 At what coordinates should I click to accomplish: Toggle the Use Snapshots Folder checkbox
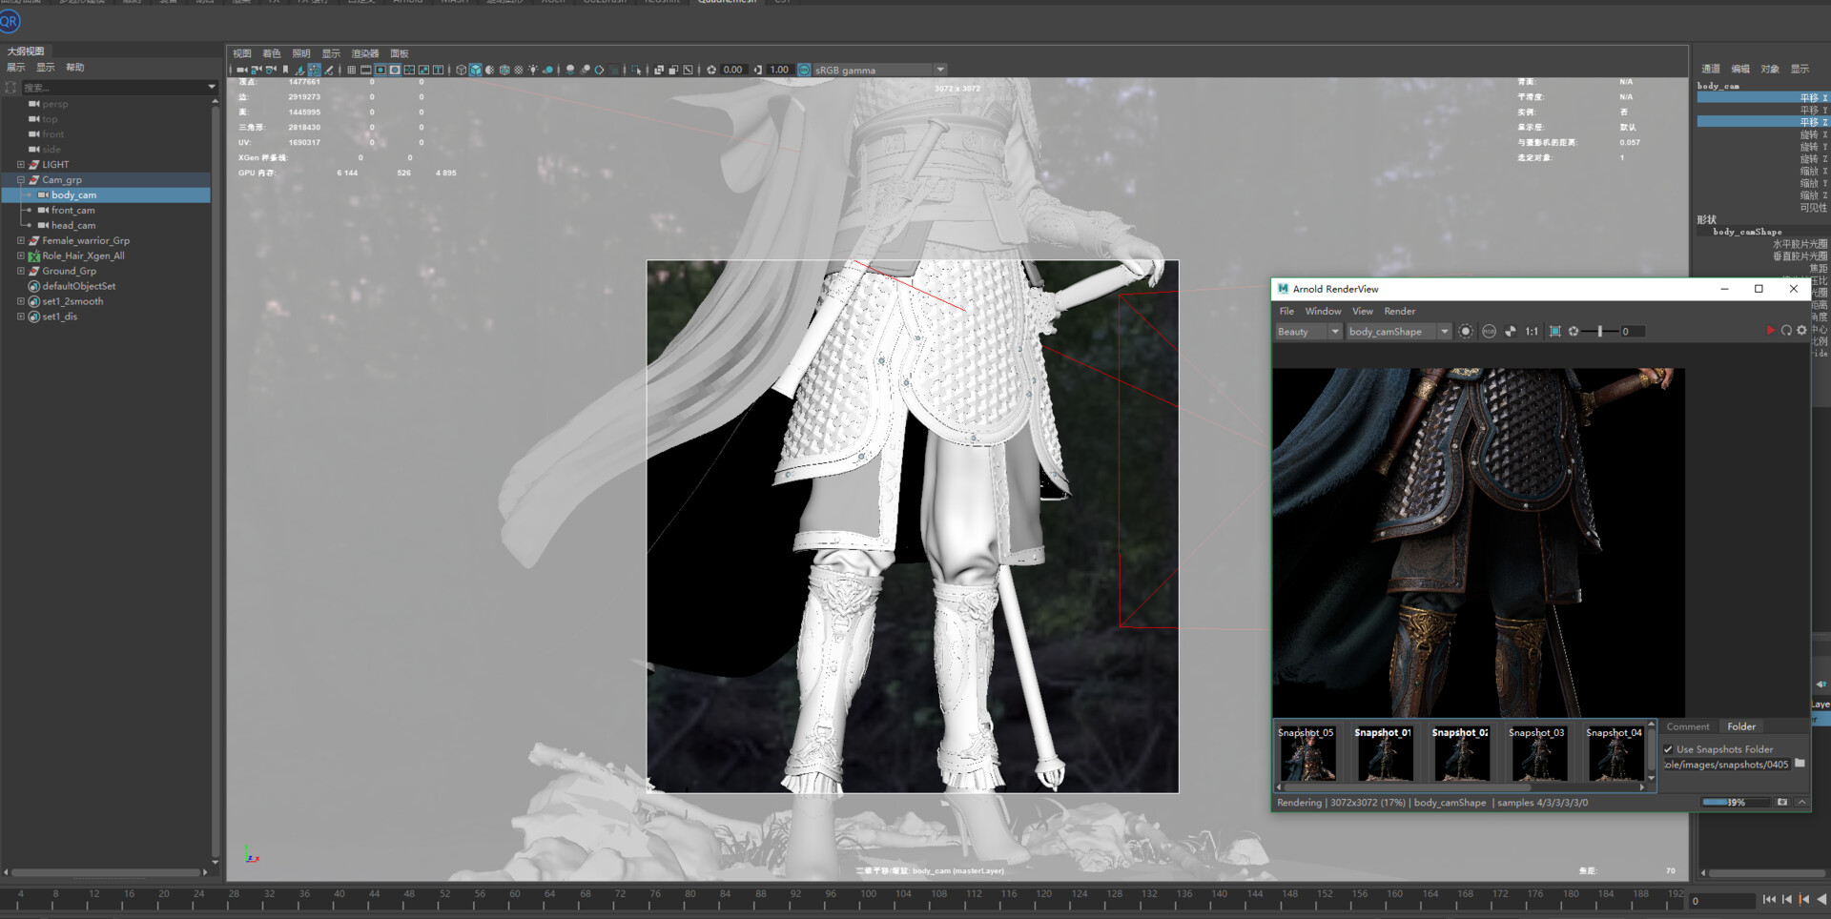pos(1669,749)
